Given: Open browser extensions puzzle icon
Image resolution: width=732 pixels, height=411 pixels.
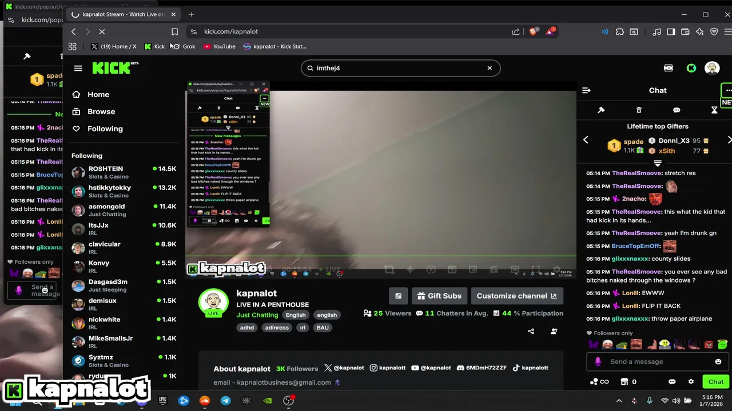Looking at the screenshot, I should [620, 31].
